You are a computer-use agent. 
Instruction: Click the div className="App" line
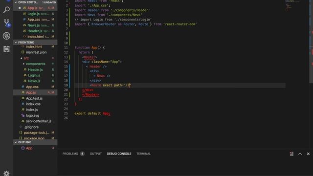[102, 62]
